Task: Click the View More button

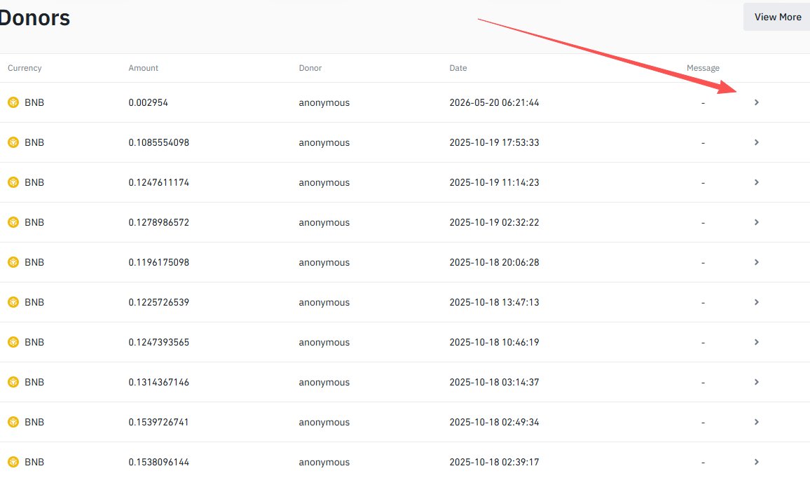Action: coord(777,17)
